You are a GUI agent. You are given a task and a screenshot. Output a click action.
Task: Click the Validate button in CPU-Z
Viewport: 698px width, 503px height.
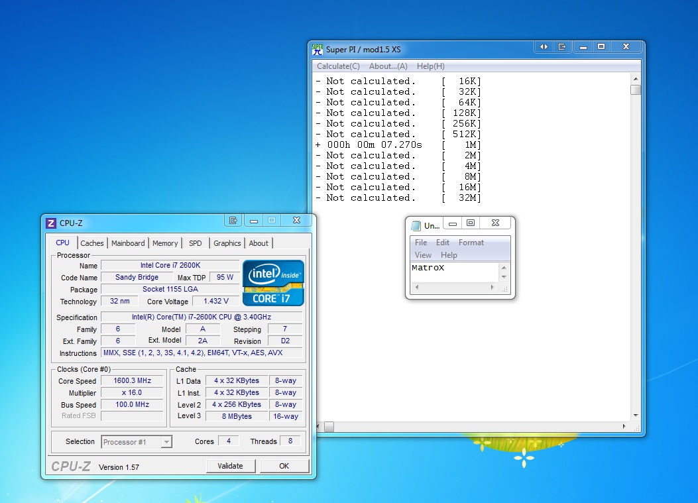230,466
